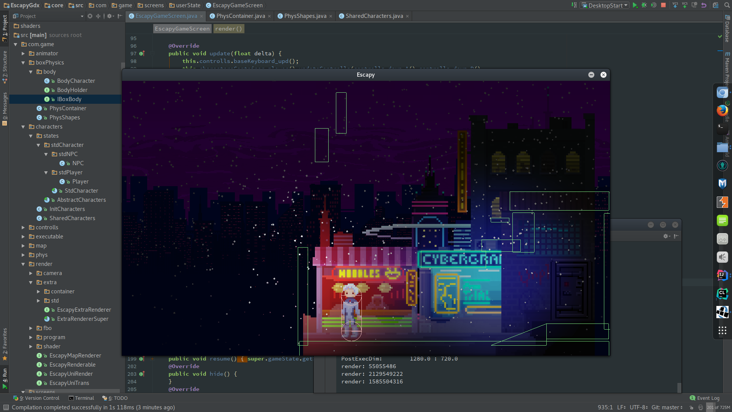The width and height of the screenshot is (732, 412).
Task: Toggle tool window buttons corner icon
Action: [5, 407]
